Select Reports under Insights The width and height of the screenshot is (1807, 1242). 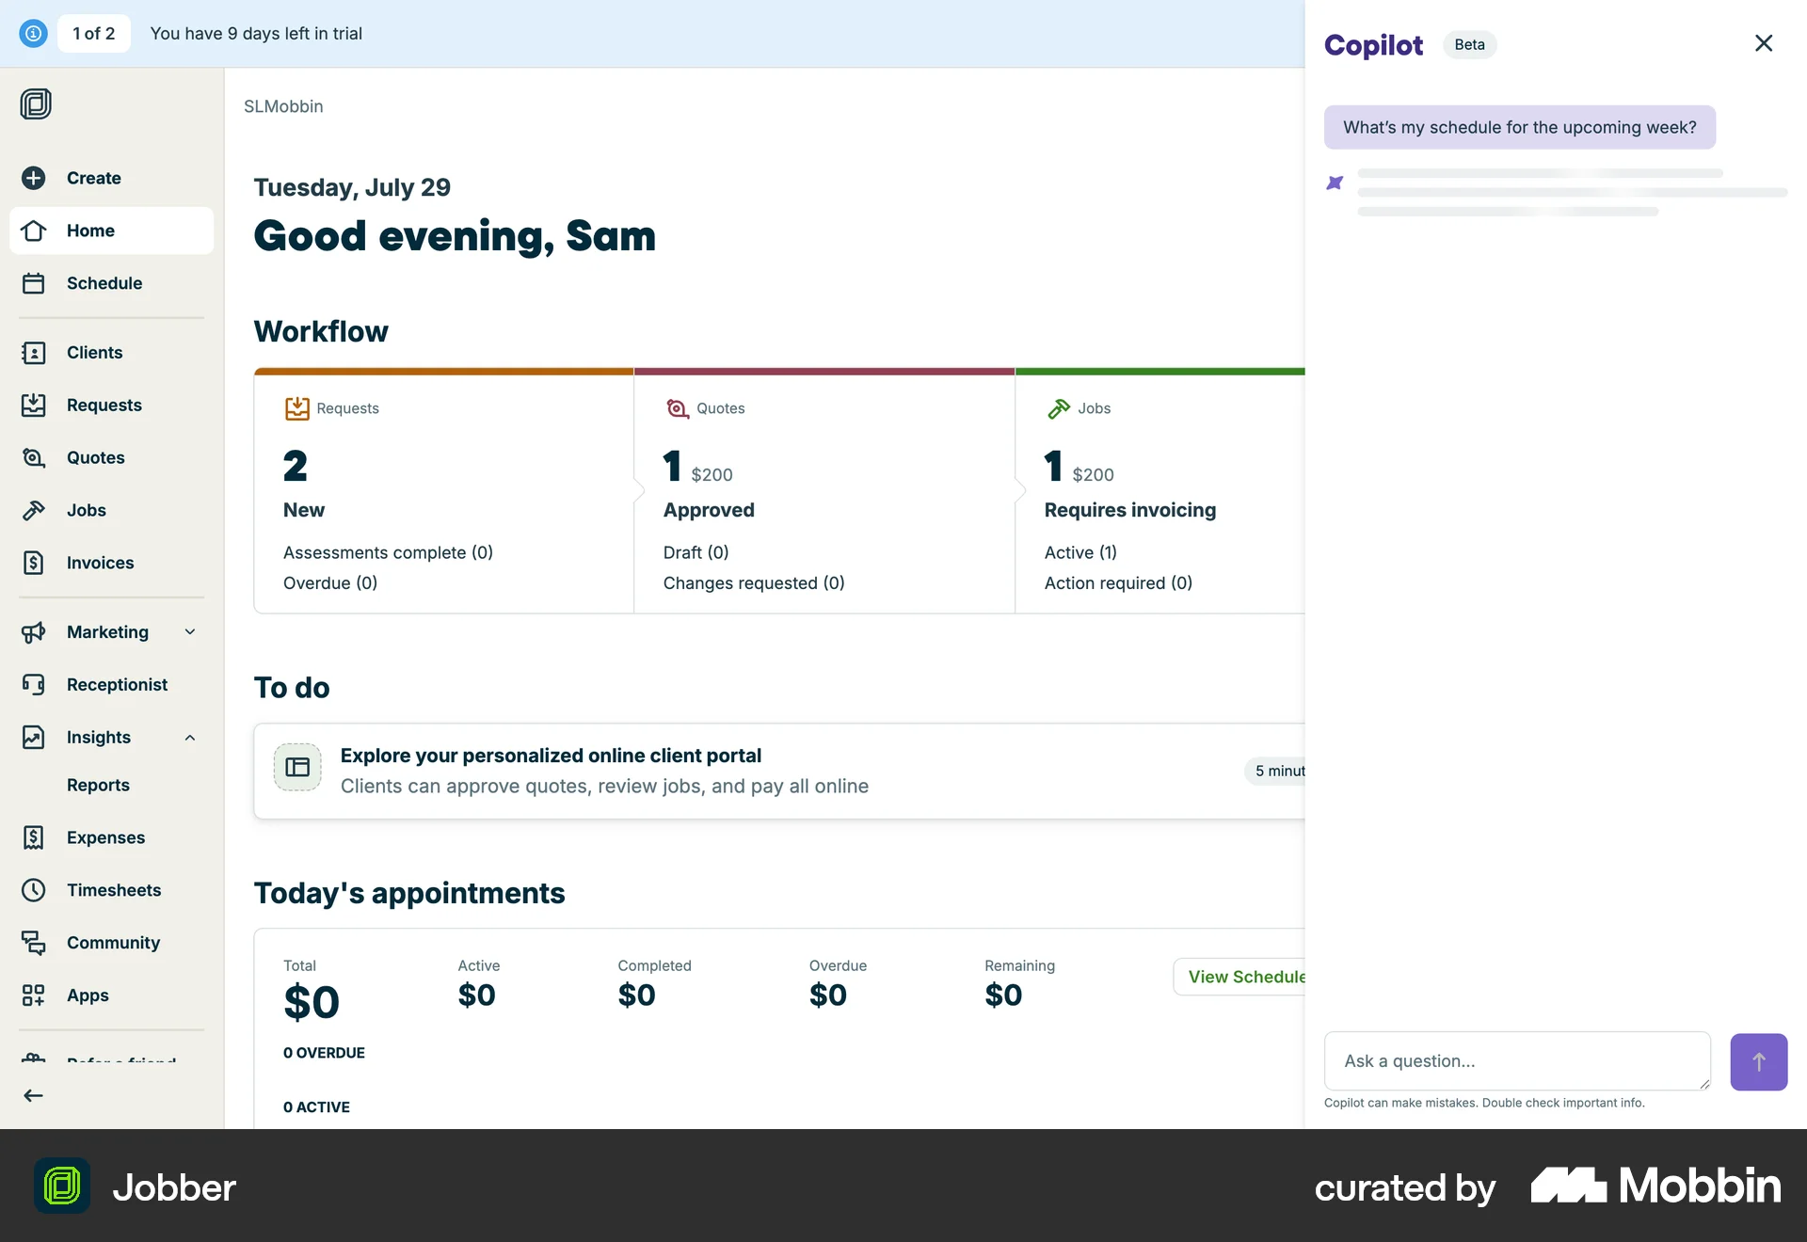(x=98, y=785)
